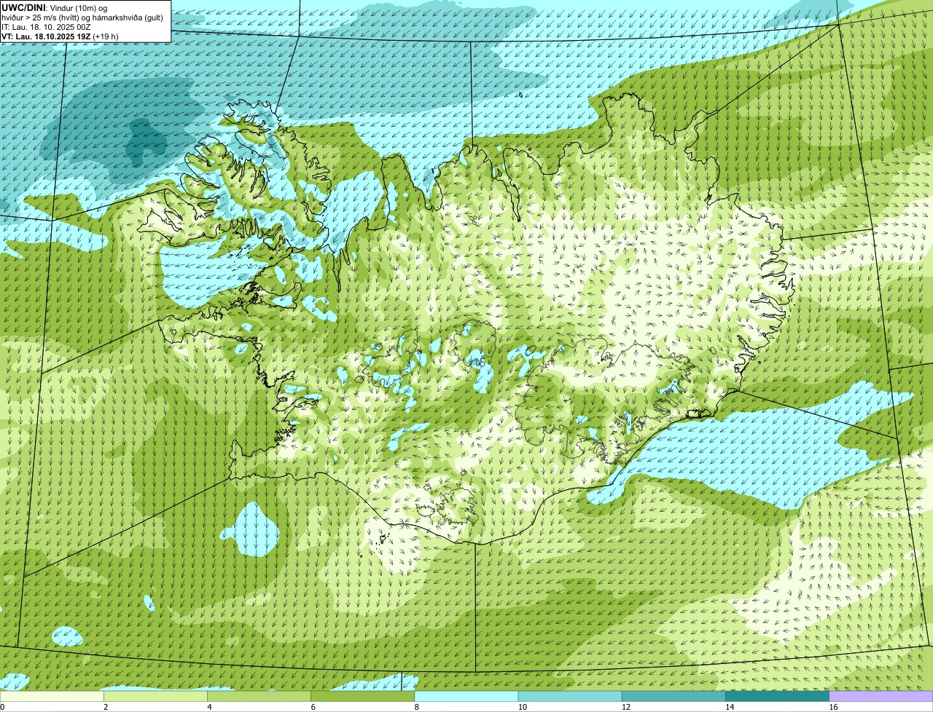Click the legend scale label "6"

[x=313, y=707]
